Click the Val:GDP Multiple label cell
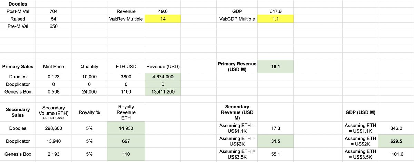Viewport: 414px width, 162px height. (237, 19)
